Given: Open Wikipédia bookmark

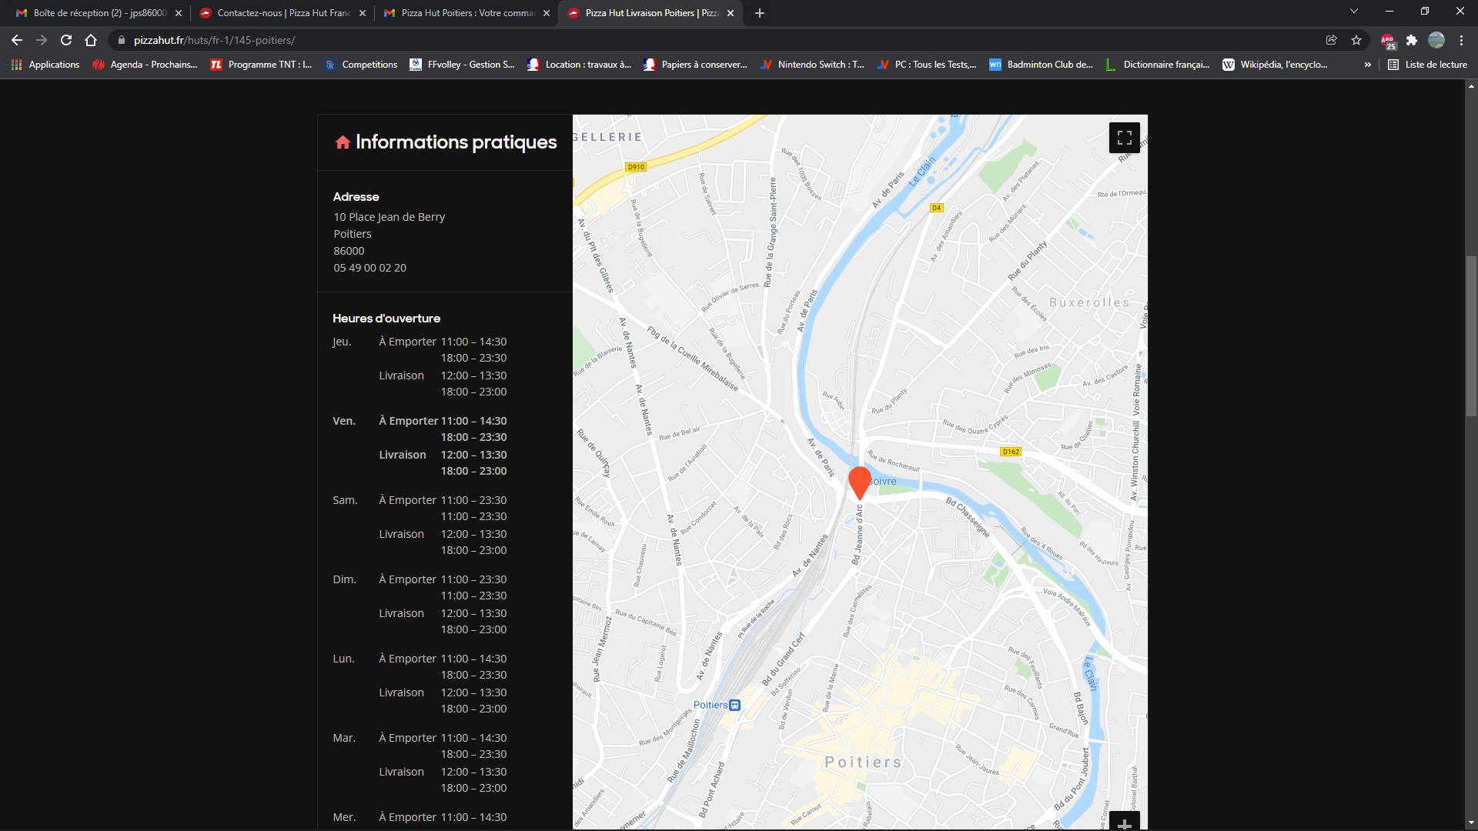Looking at the screenshot, I should tap(1275, 65).
